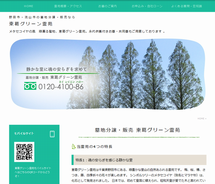Click the phone number 0120-4100-86

point(61,87)
